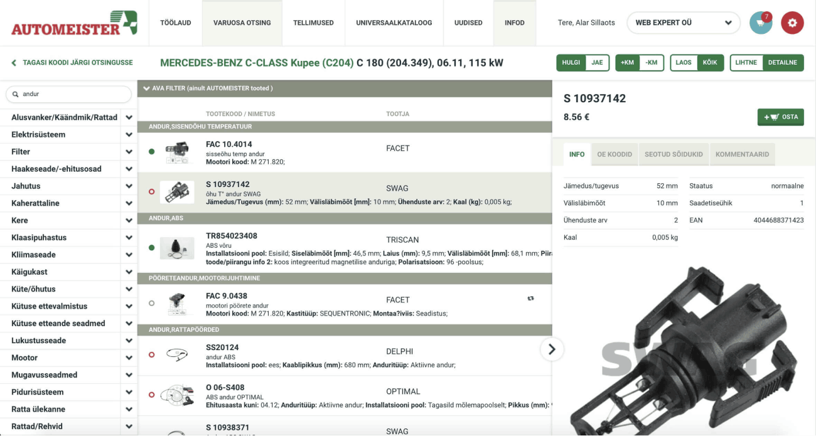Switch to LAOS stock filter
Screen dimensions: 816x436
pos(684,63)
